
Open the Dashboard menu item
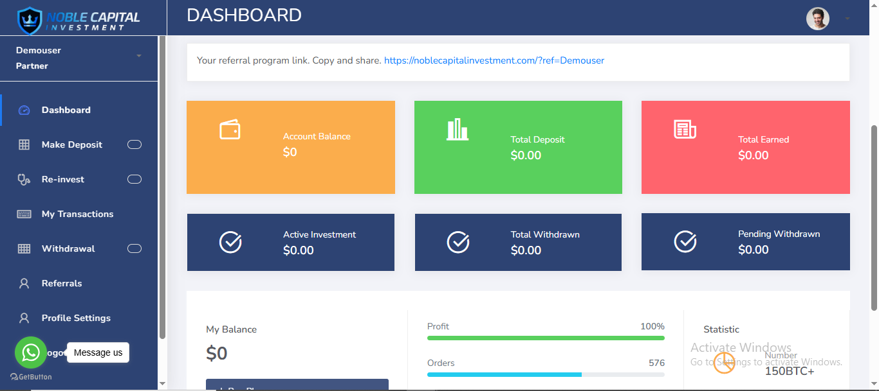(79, 110)
